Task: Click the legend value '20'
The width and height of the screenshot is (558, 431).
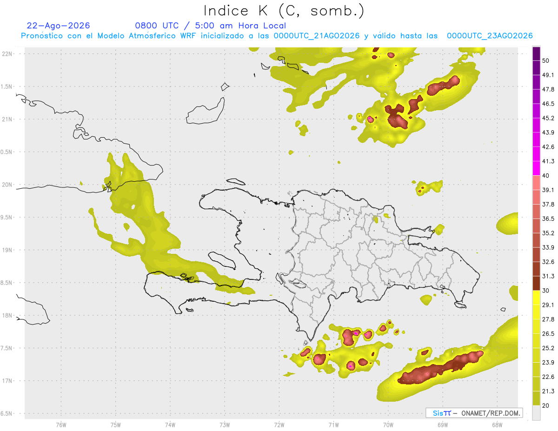Action: 547,405
